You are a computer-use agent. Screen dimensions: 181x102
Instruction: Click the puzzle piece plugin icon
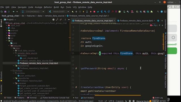tap(152, 12)
